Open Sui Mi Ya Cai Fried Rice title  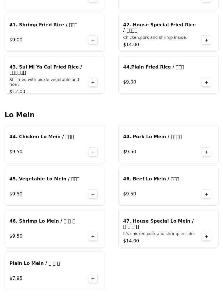pos(45,70)
